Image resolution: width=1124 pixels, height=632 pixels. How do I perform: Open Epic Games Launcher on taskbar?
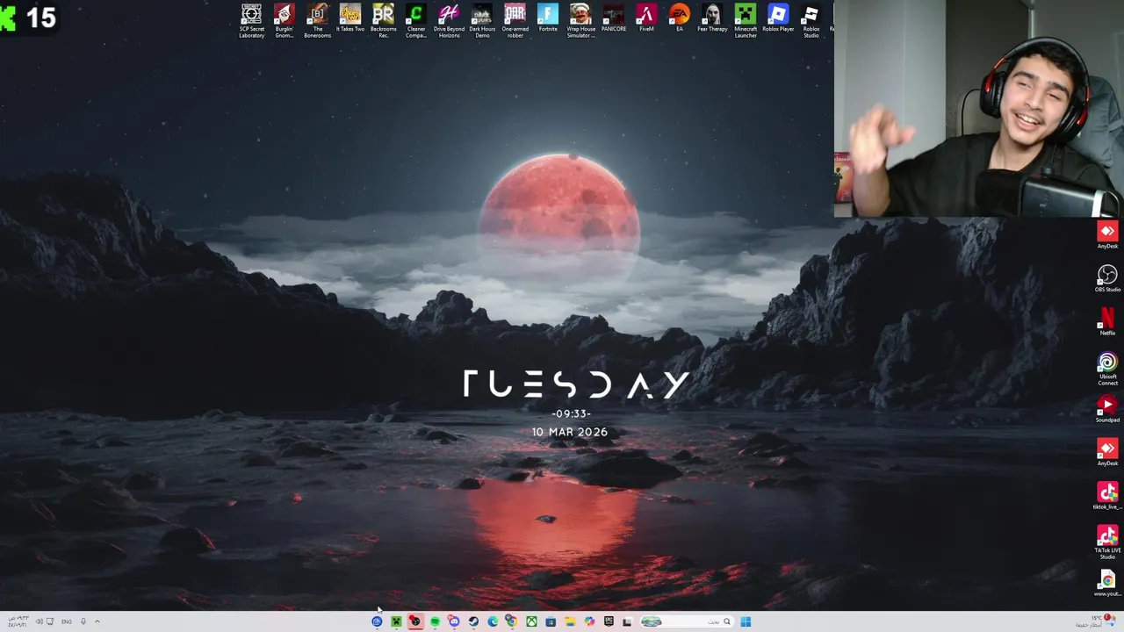(609, 621)
